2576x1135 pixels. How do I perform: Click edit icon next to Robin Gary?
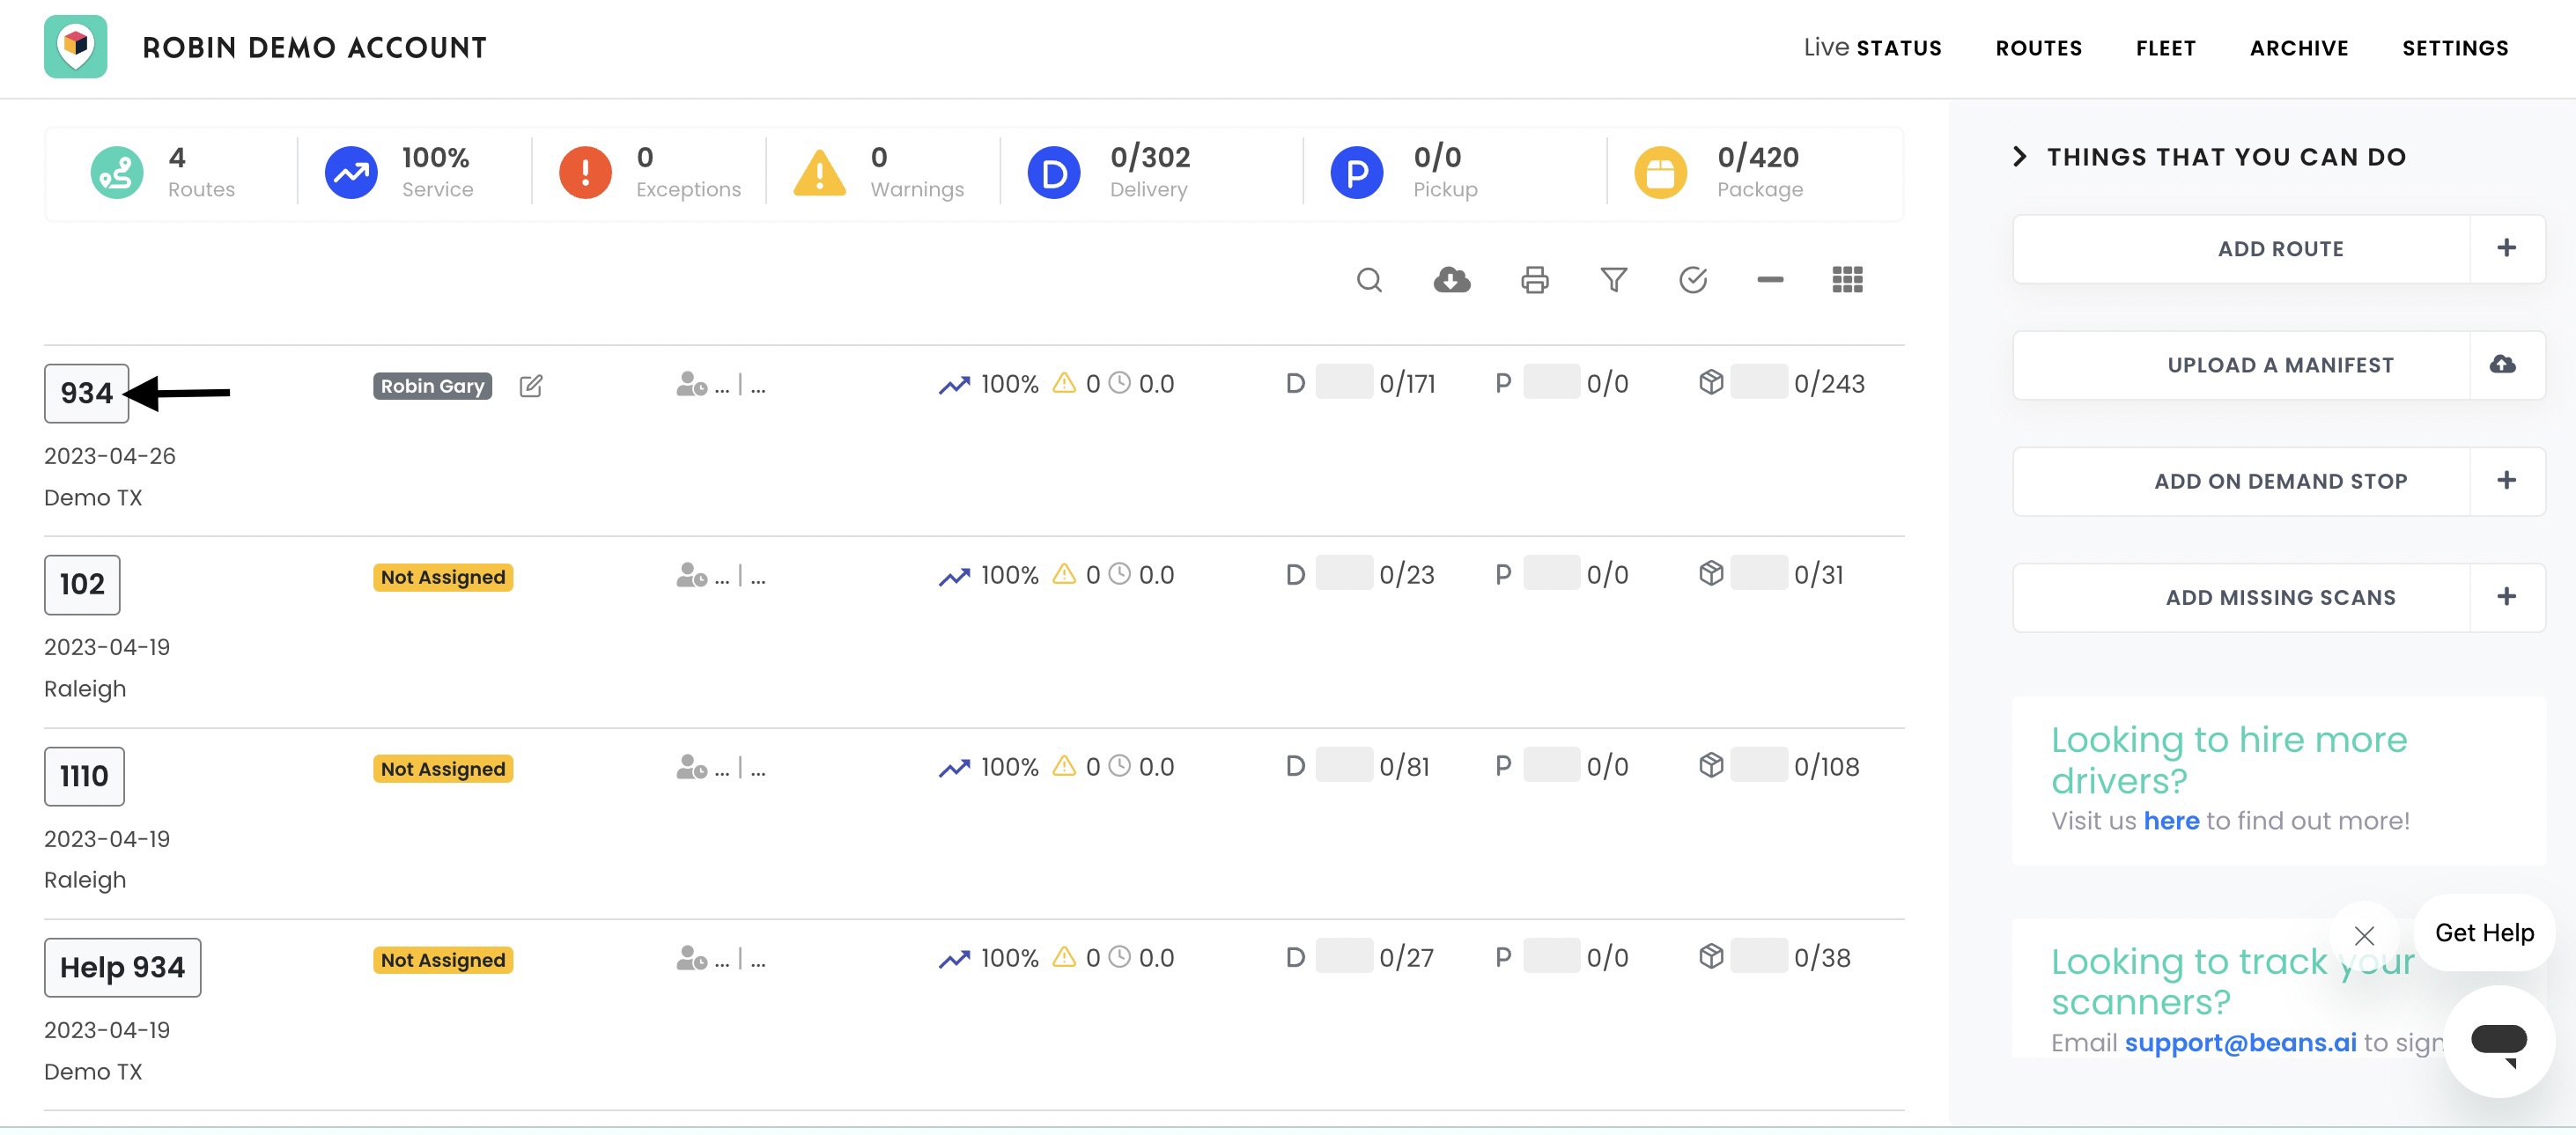pos(531,386)
